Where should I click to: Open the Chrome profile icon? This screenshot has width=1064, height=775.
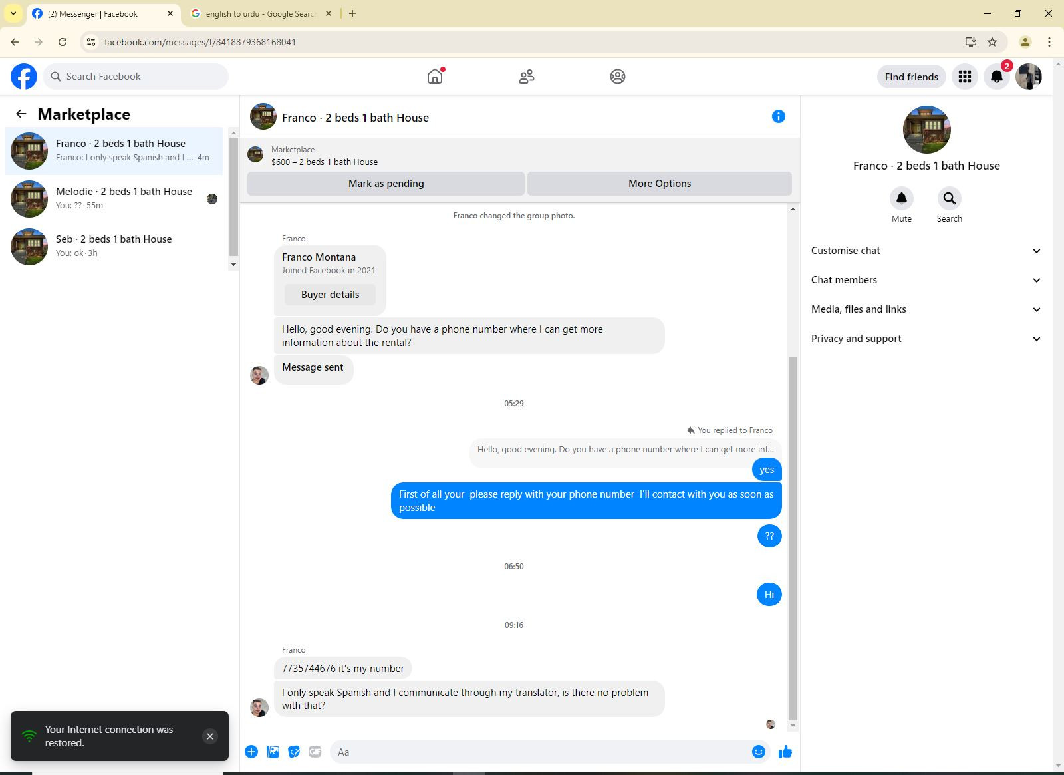[x=1025, y=42]
